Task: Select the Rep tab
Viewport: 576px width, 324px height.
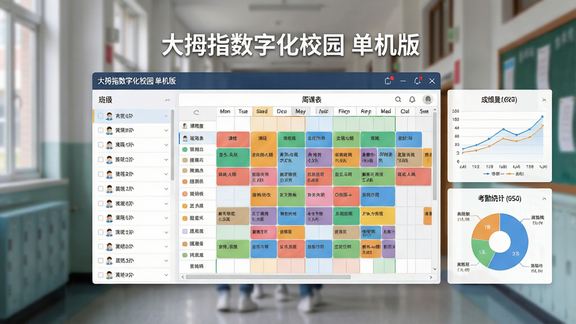Action: pyautogui.click(x=366, y=111)
